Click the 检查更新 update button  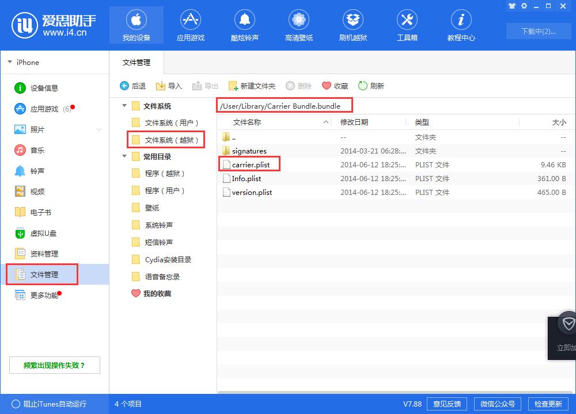(548, 404)
